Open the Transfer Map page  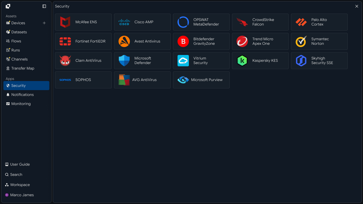(x=26, y=68)
